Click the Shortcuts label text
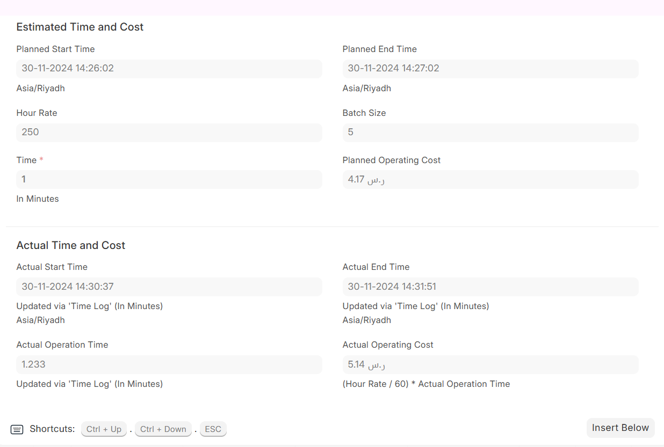This screenshot has height=447, width=664. click(52, 429)
